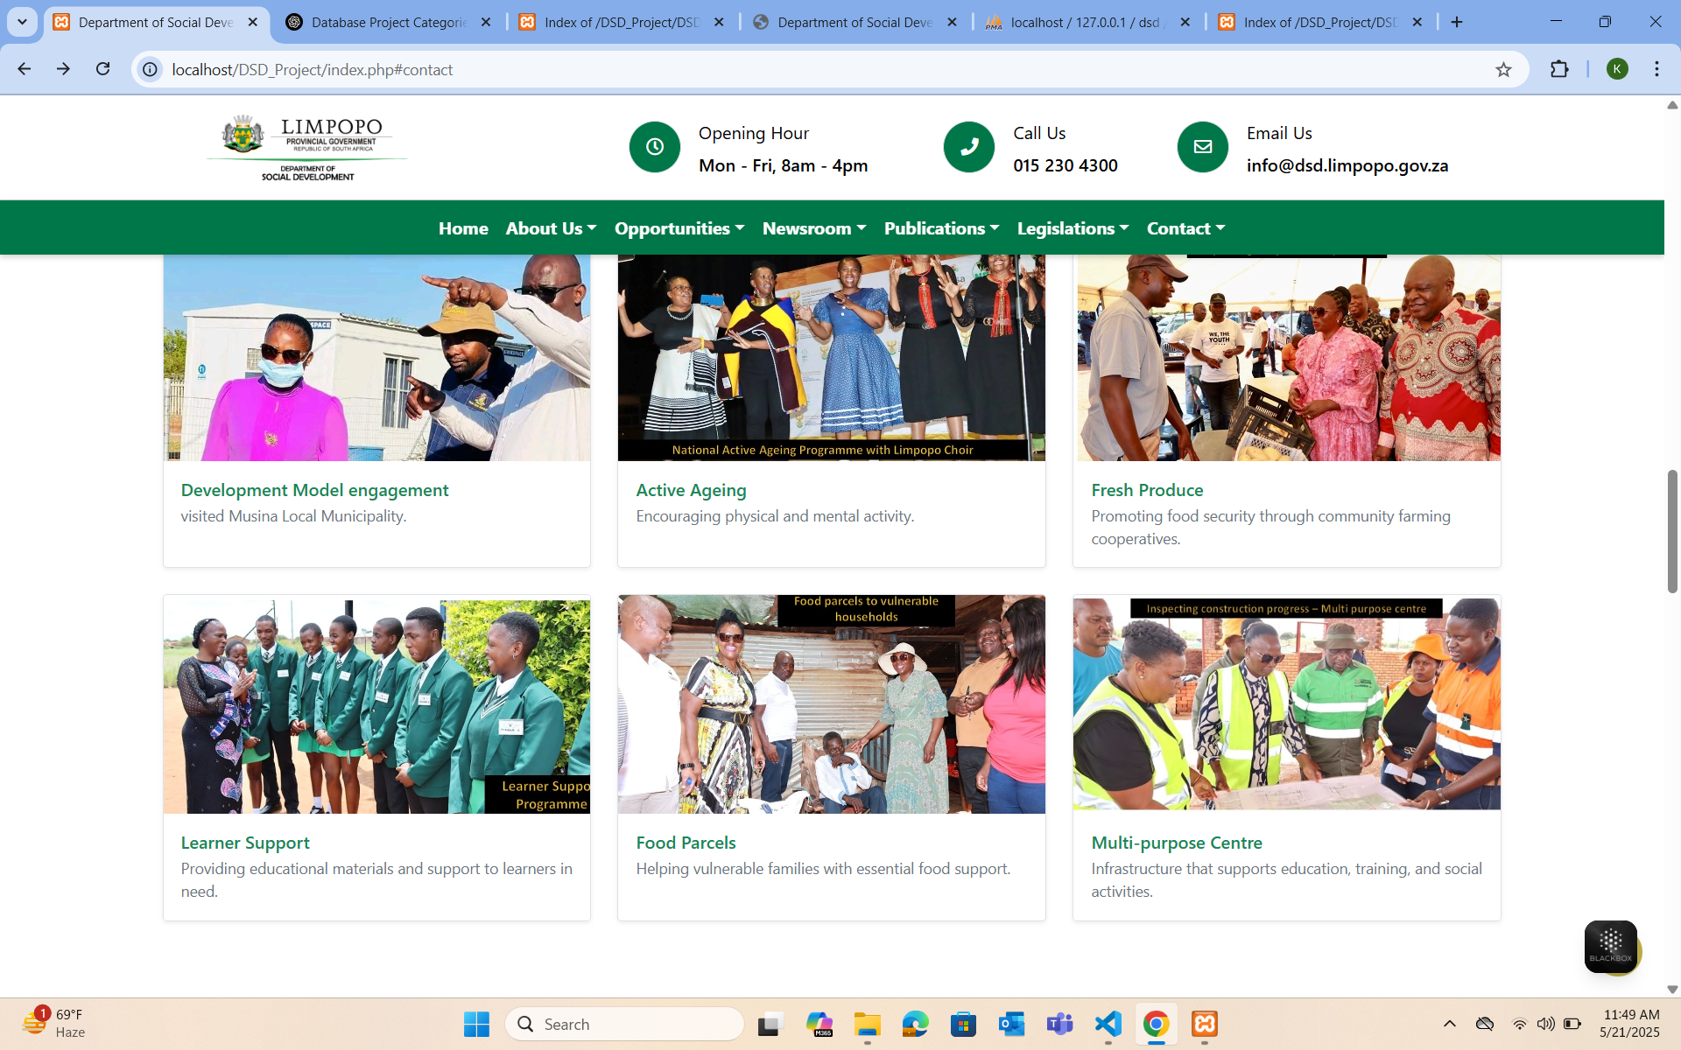The width and height of the screenshot is (1681, 1050).
Task: Launch Visual Studio Code from the taskbar
Action: (1108, 1024)
